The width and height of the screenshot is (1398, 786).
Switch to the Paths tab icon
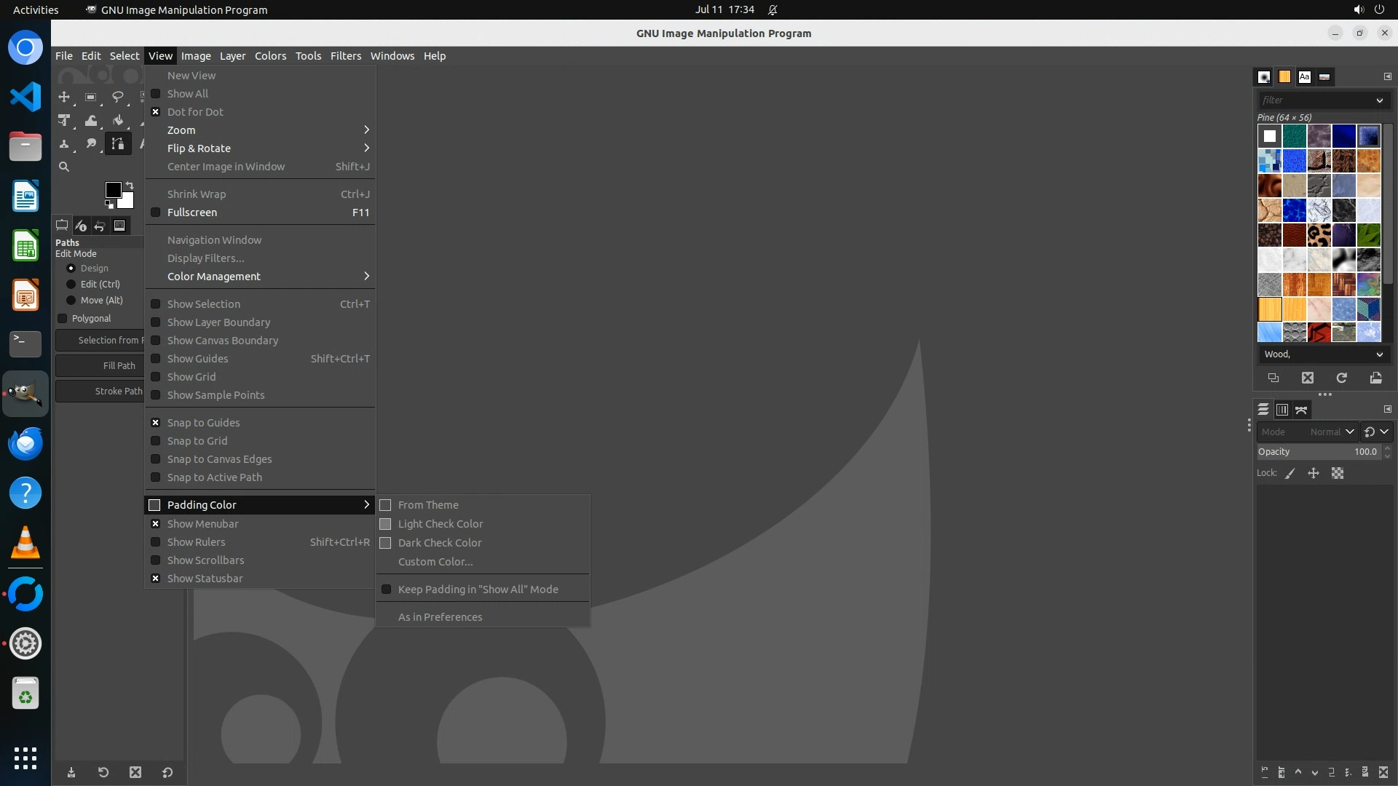tap(1301, 410)
